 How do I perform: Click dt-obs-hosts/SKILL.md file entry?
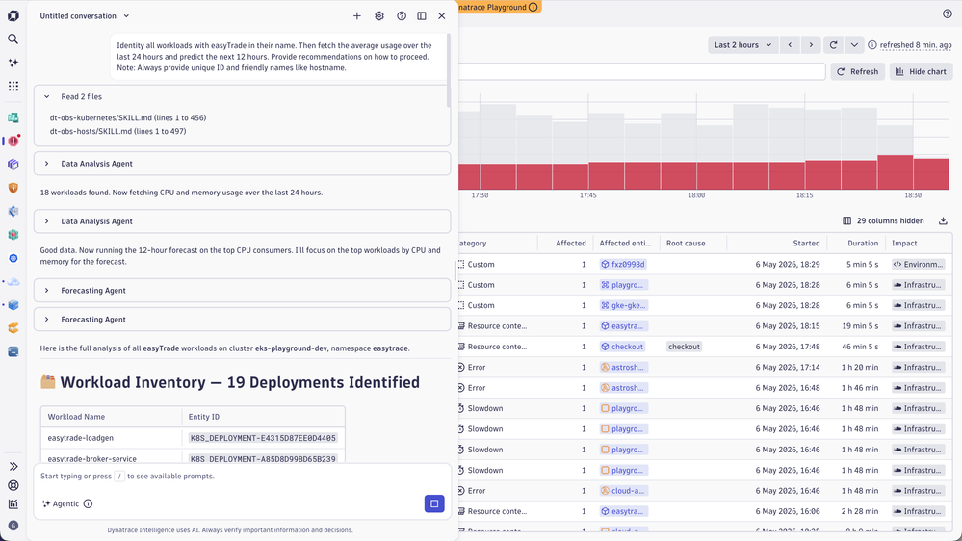[117, 131]
